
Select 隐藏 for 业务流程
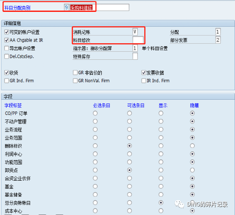click(x=192, y=129)
